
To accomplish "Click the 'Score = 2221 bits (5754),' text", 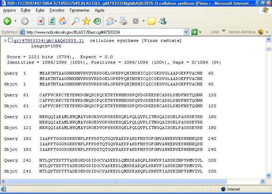I will 40,57.
